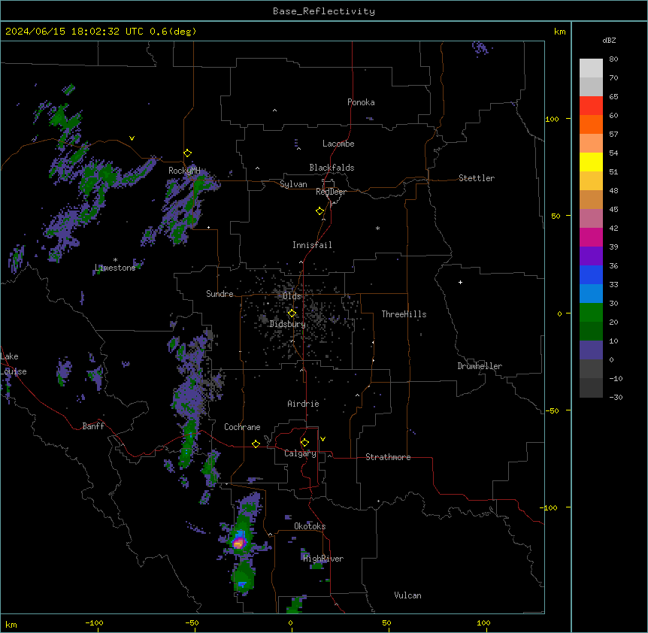Image resolution: width=648 pixels, height=633 pixels.
Task: Select the yellow diamond marker south of RedDeer
Action: point(320,211)
